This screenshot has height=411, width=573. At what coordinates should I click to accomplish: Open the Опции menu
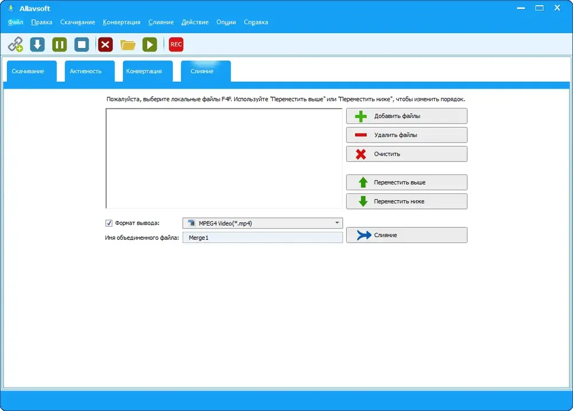click(x=226, y=22)
